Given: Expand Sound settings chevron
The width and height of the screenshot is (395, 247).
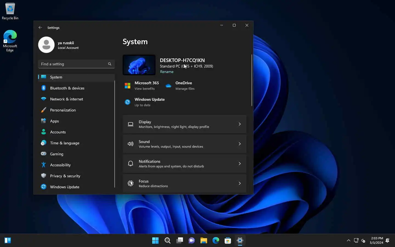Looking at the screenshot, I should (x=240, y=144).
